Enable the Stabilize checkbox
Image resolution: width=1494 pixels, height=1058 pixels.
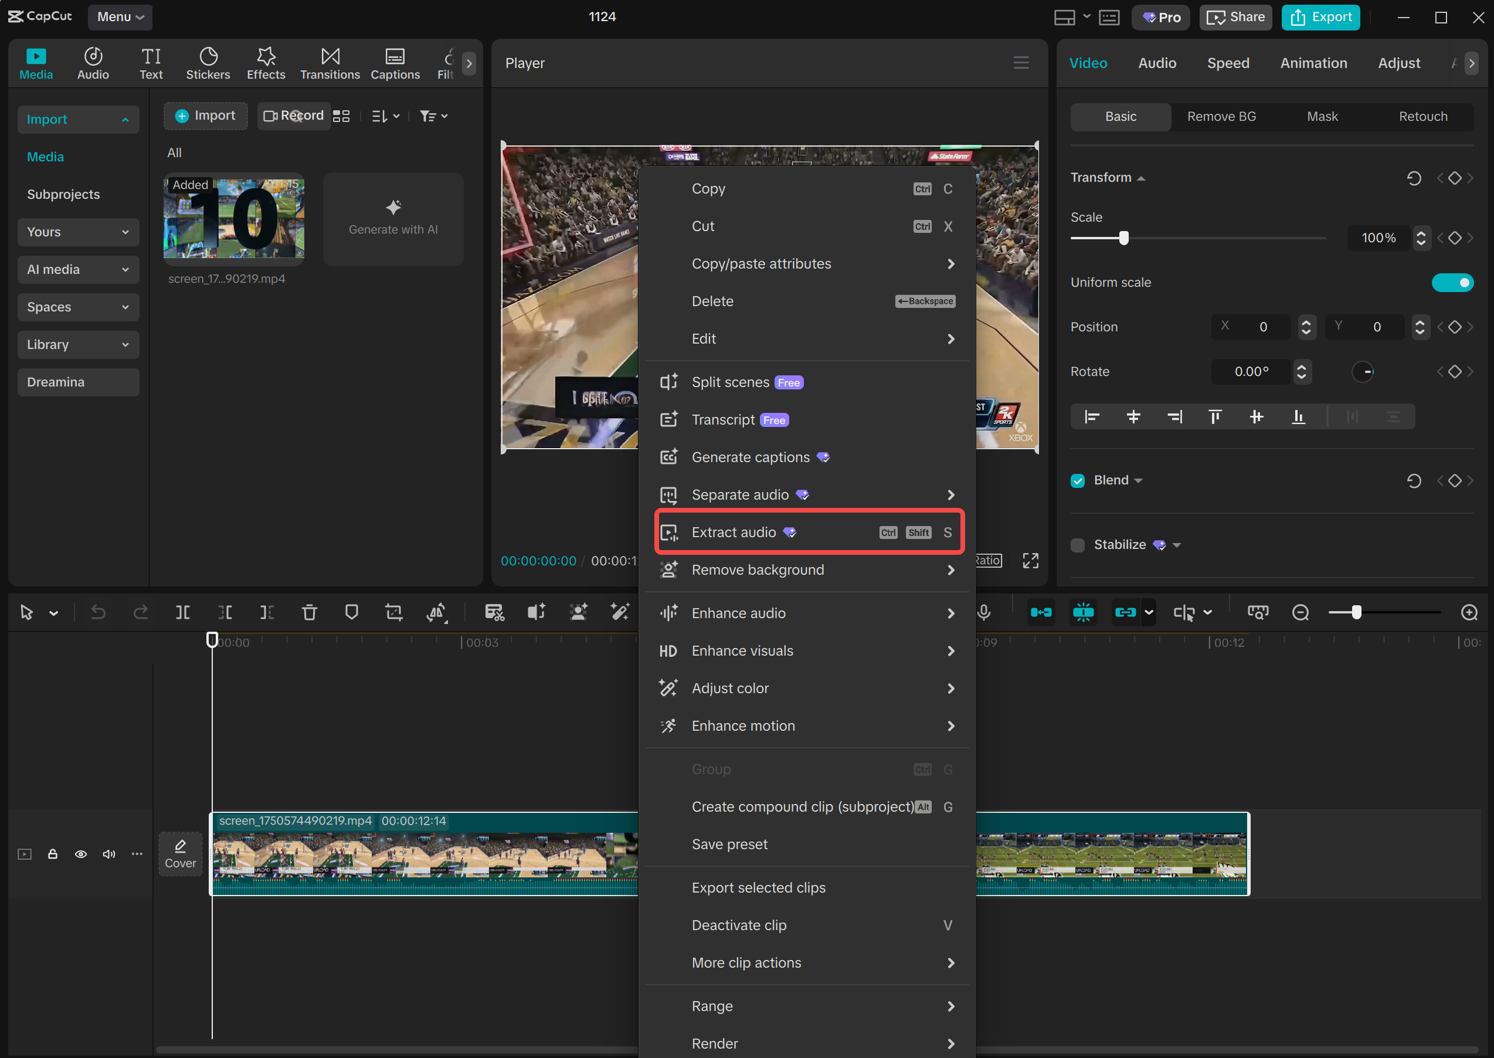[x=1077, y=545]
